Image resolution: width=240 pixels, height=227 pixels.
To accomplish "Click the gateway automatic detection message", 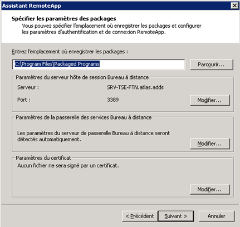I will [94, 136].
